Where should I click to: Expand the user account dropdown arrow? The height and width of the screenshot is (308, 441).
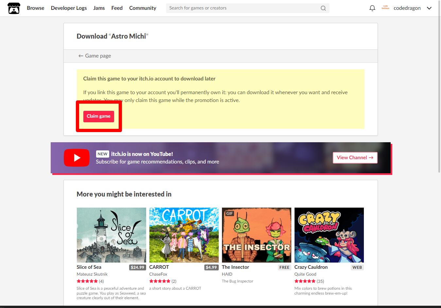[429, 8]
